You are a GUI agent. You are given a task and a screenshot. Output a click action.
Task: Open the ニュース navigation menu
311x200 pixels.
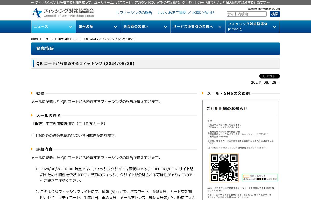coord(54,27)
